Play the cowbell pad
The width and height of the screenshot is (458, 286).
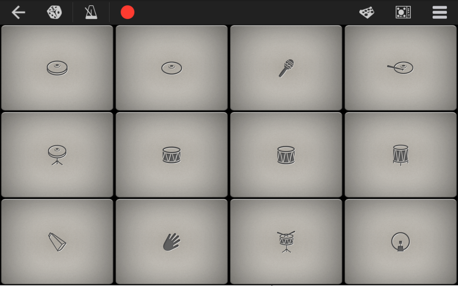click(x=57, y=242)
